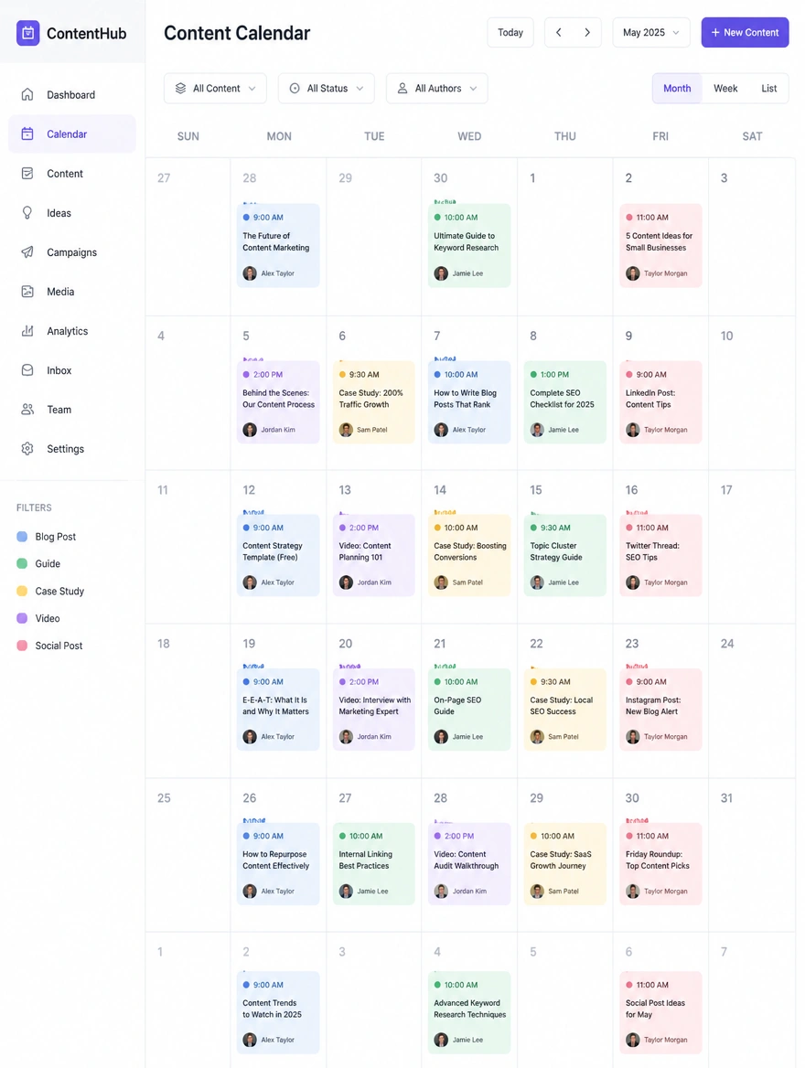Screen dimensions: 805x1068
Task: Switch to Month view
Action: point(677,89)
